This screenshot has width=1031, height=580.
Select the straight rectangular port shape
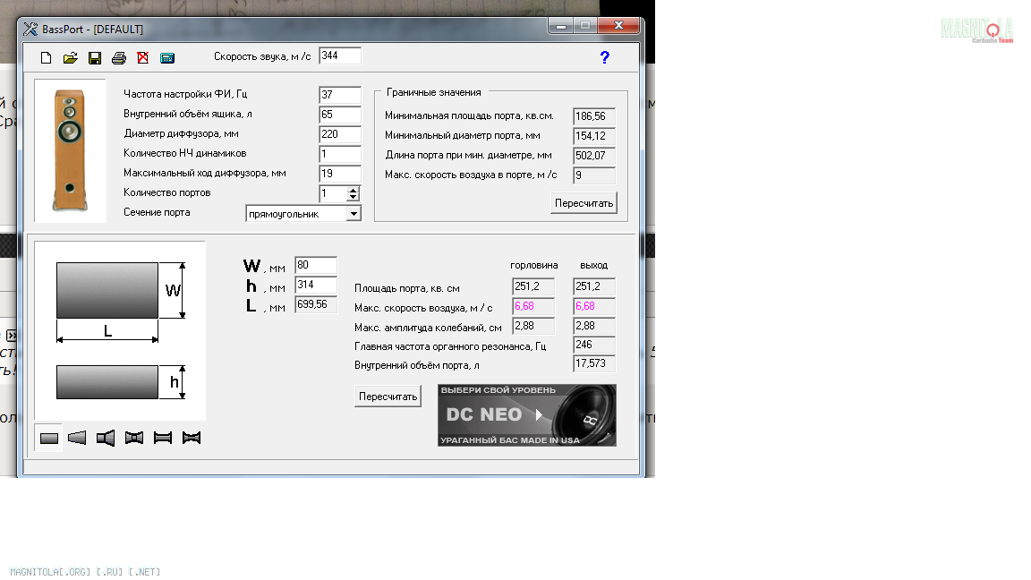tap(49, 438)
